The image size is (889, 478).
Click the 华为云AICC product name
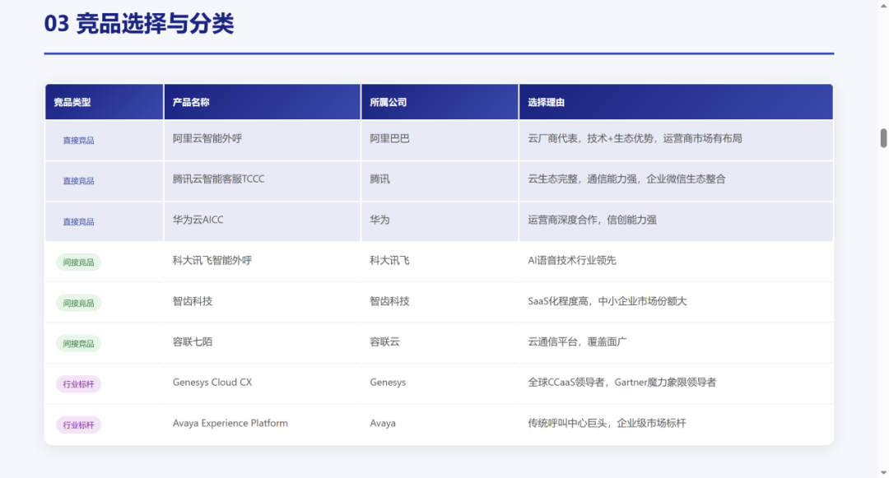198,220
